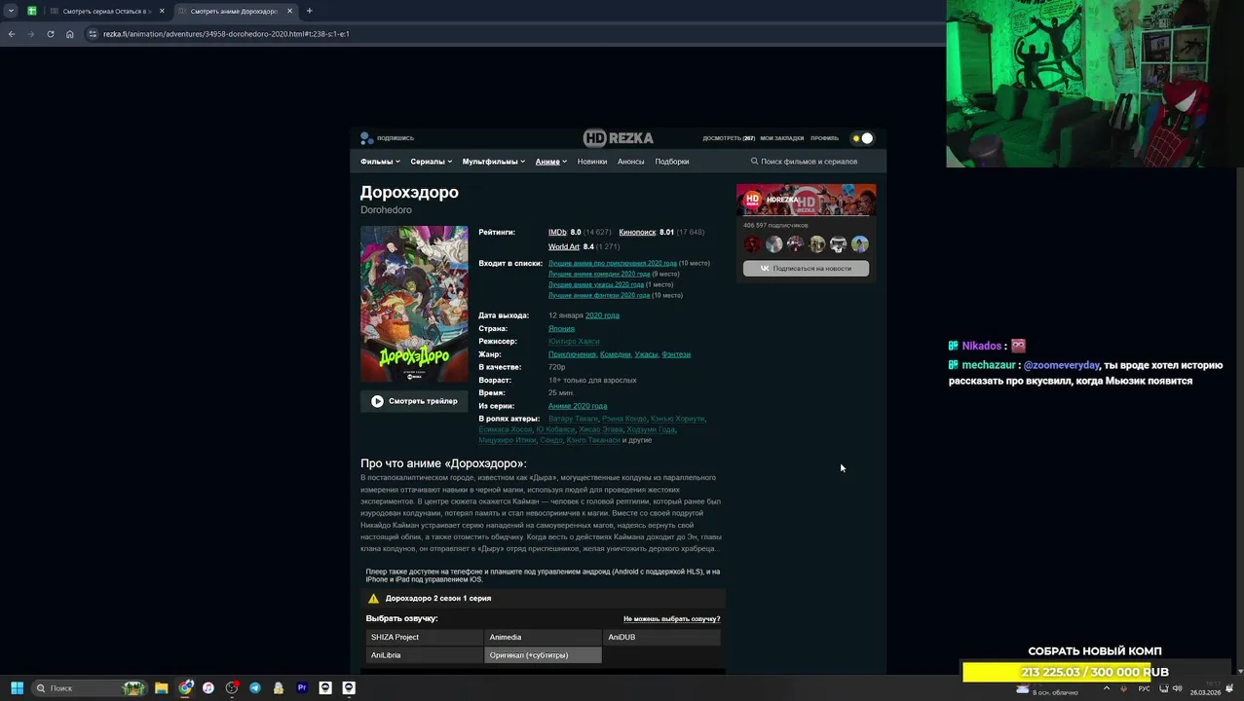The width and height of the screenshot is (1244, 701).
Task: Open File Explorer from the taskbar
Action: (162, 688)
